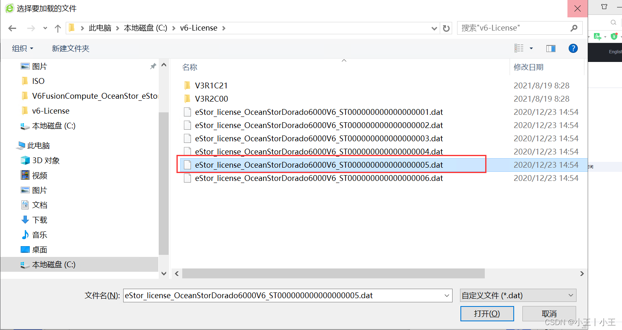This screenshot has height=330, width=622.
Task: Go back with the left arrow button
Action: pos(12,28)
